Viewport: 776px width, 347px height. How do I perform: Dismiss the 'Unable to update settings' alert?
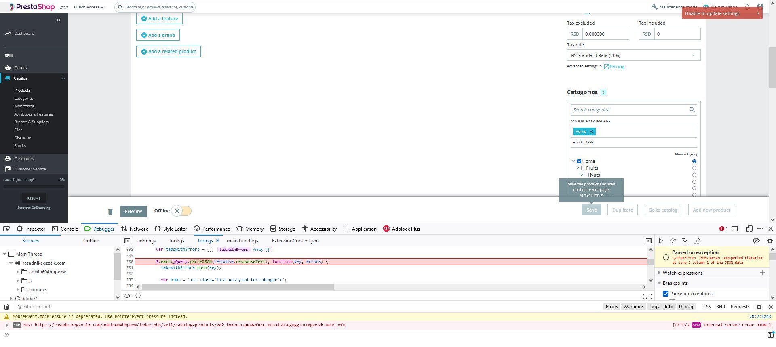coord(758,13)
